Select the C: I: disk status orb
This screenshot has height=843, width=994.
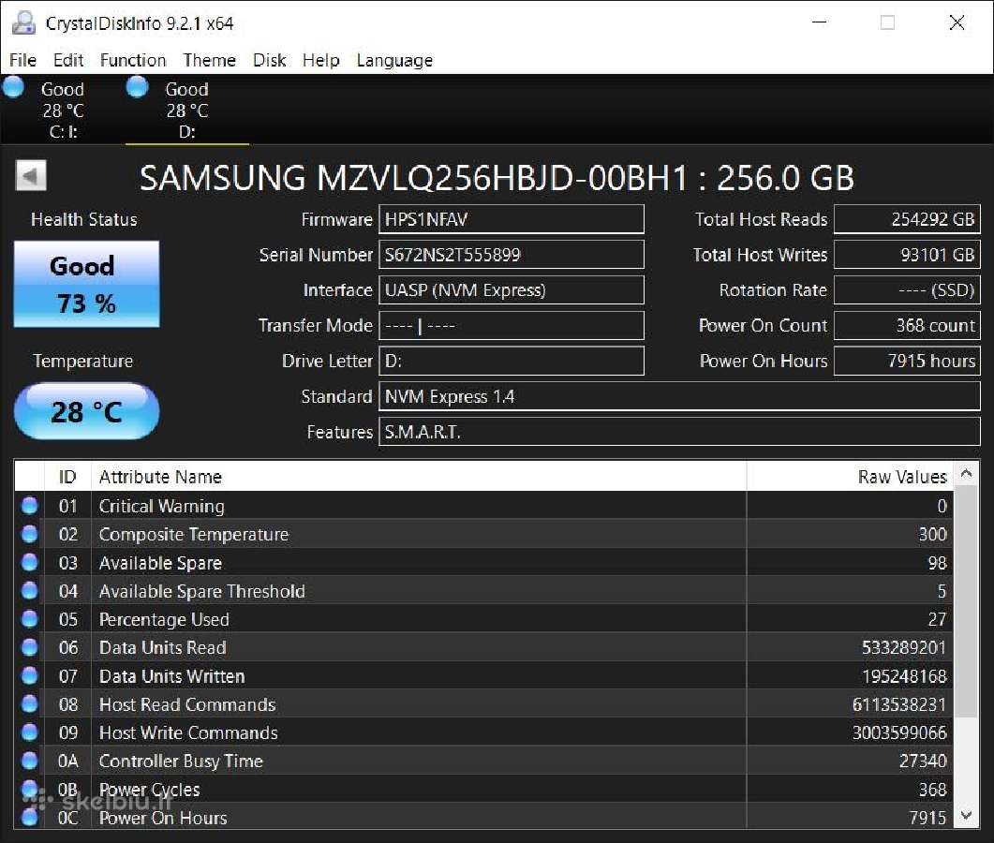(13, 87)
